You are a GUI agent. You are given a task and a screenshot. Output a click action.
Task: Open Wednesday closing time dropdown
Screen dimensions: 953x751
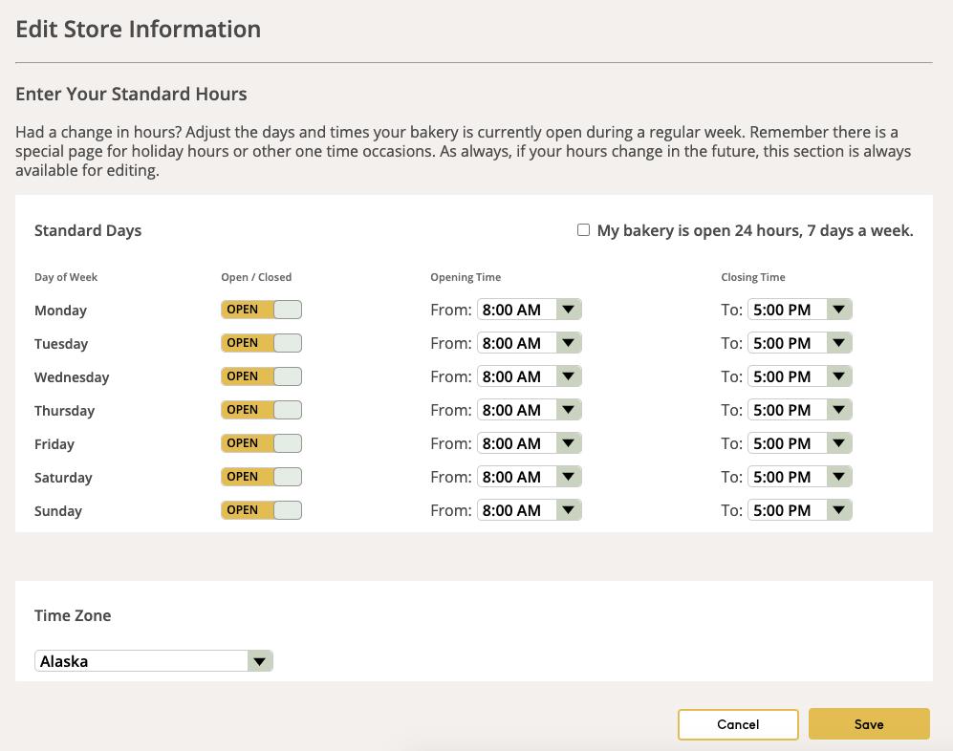(799, 376)
